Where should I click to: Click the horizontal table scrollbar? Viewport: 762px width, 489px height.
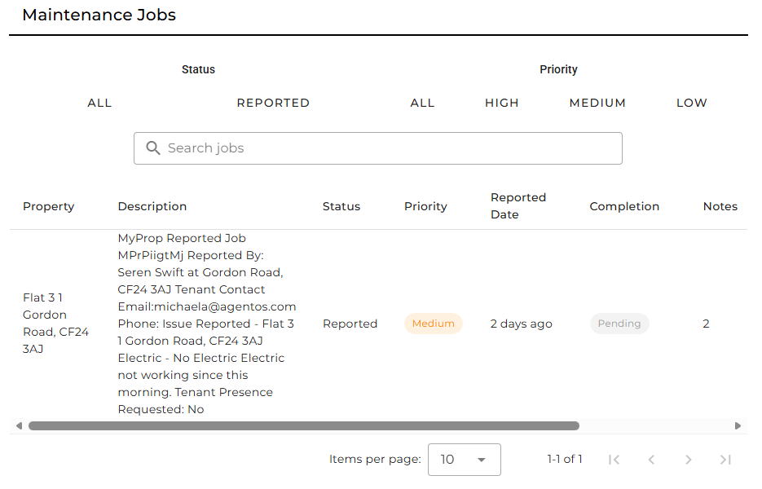[x=303, y=425]
